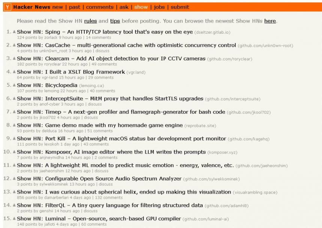Upvote the spherical helix post
This screenshot has width=322, height=228.
click(x=14, y=192)
